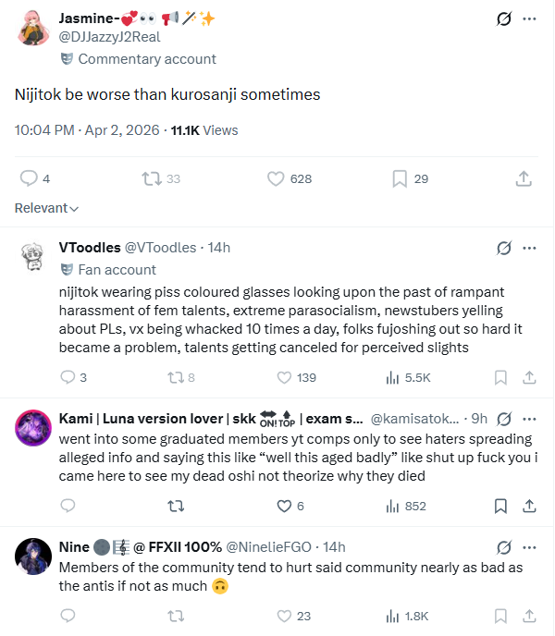Open Grok icon on Jasmine's post
Screen dimensions: 555x636
click(x=504, y=18)
